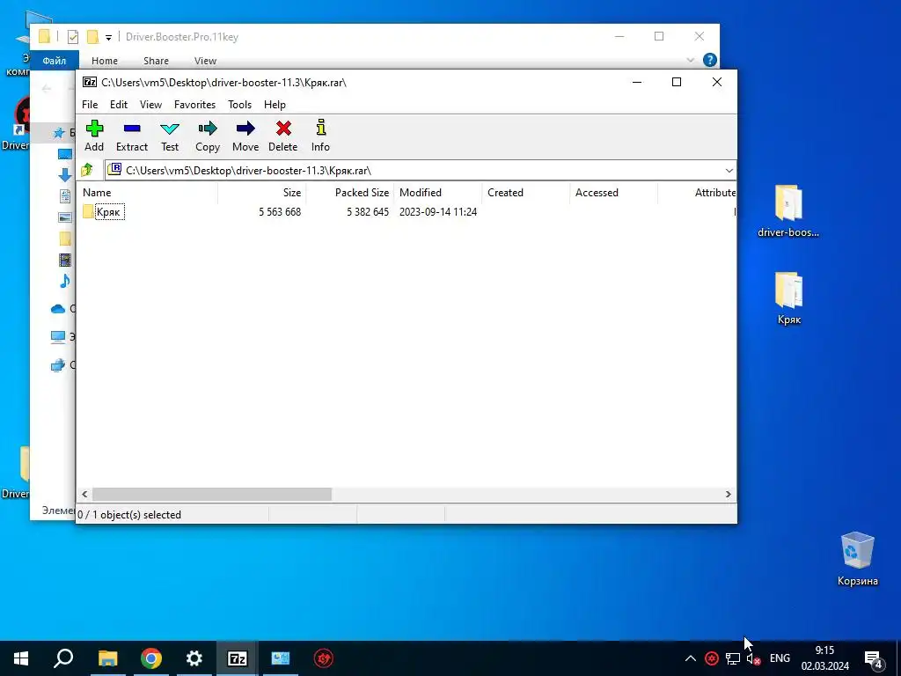Select Downloads arrow icon in Explorer sidebar
This screenshot has width=901, height=676.
pos(64,175)
